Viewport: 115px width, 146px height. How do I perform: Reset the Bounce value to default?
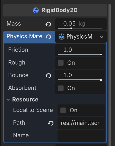[48, 76]
